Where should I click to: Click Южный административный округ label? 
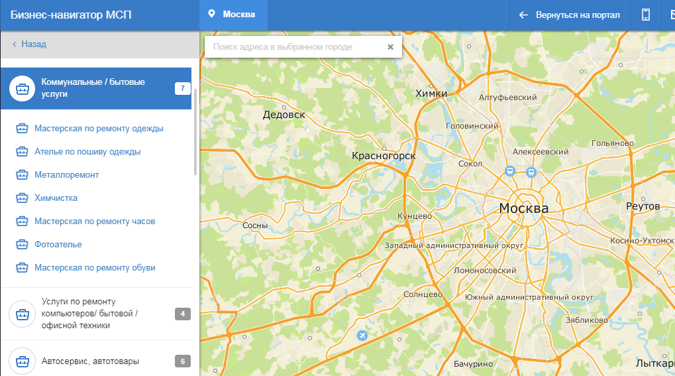[x=529, y=297]
